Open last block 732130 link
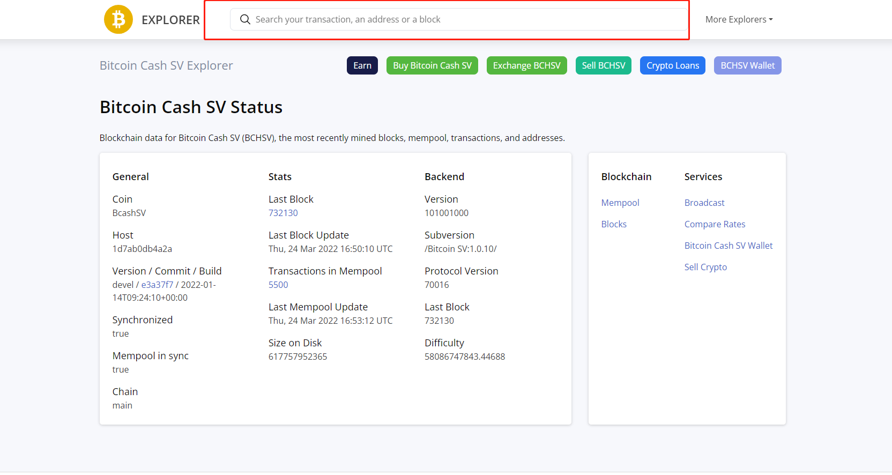This screenshot has width=892, height=475. (x=283, y=213)
